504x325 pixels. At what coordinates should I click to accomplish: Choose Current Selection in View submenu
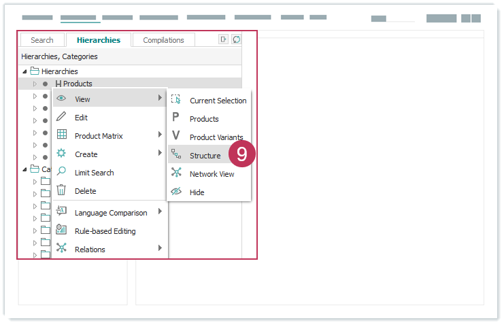[x=218, y=101]
